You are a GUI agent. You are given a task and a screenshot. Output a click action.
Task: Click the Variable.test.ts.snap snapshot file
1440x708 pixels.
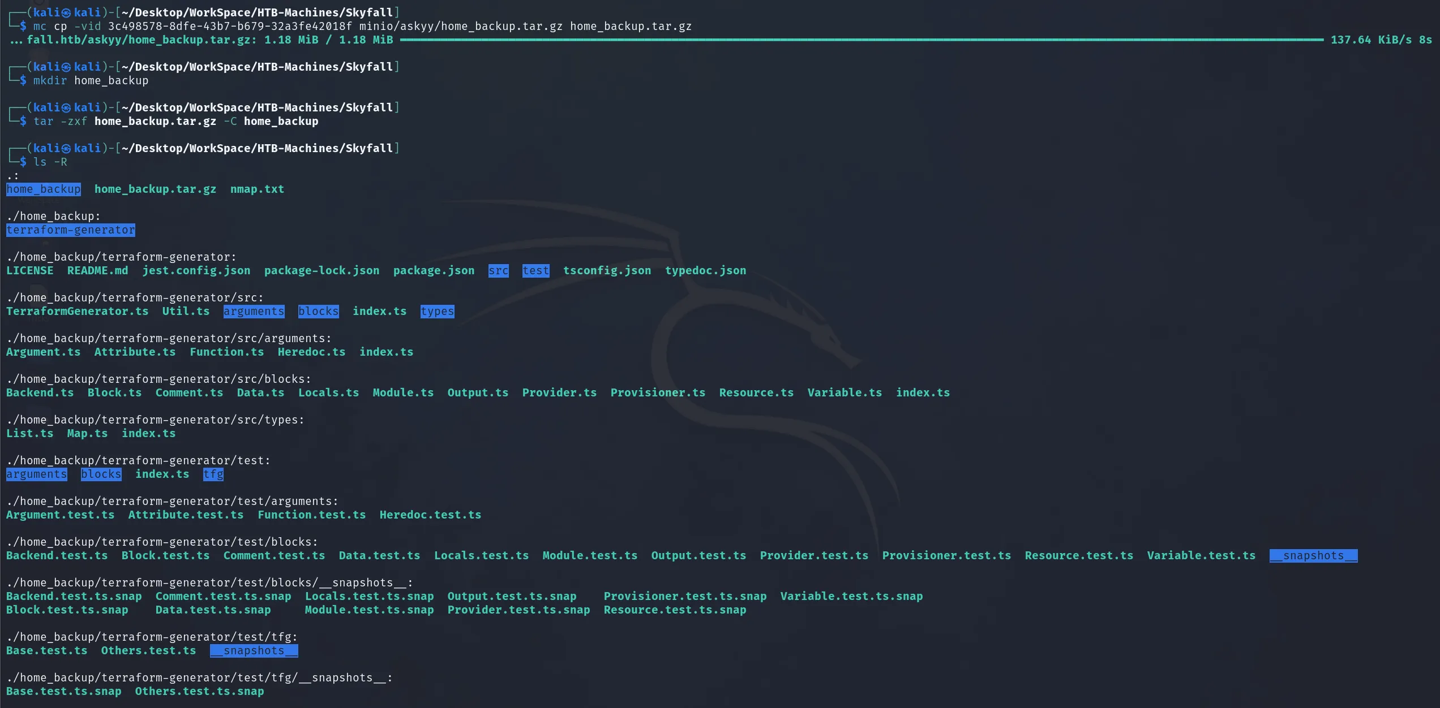(851, 597)
